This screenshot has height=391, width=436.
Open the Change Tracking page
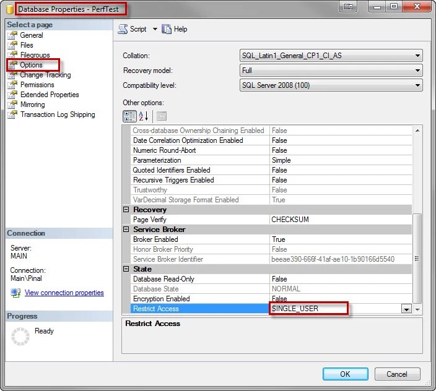point(45,75)
